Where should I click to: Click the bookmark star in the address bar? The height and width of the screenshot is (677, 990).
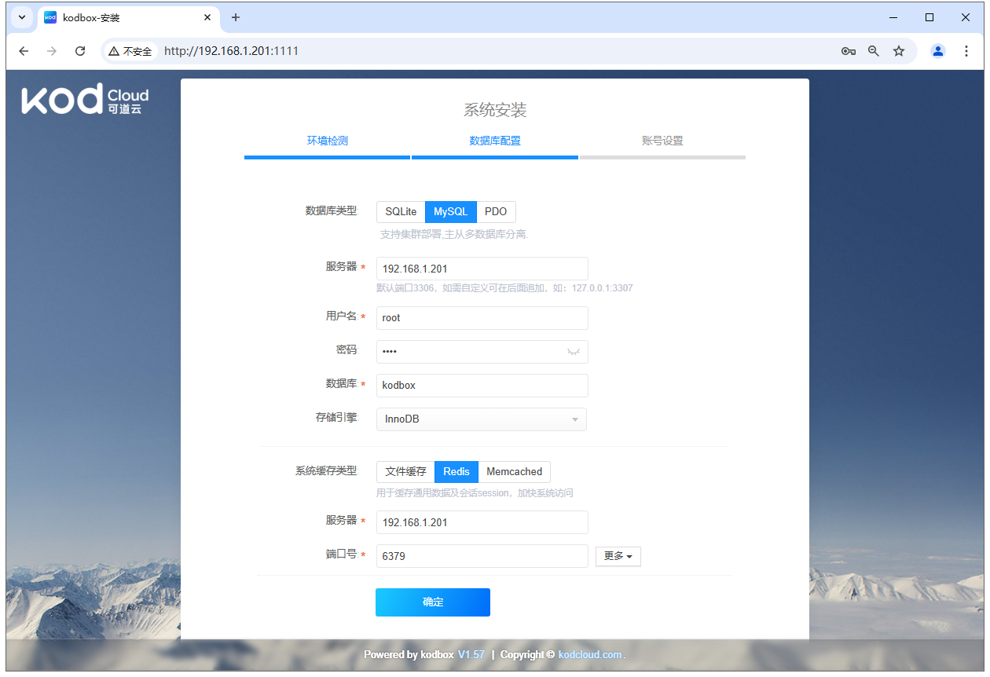899,50
